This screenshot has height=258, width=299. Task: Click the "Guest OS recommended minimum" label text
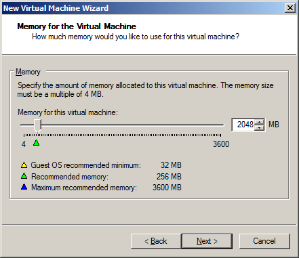coord(85,165)
